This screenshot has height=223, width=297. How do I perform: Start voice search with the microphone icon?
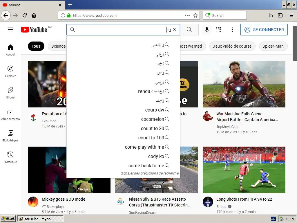pyautogui.click(x=207, y=30)
